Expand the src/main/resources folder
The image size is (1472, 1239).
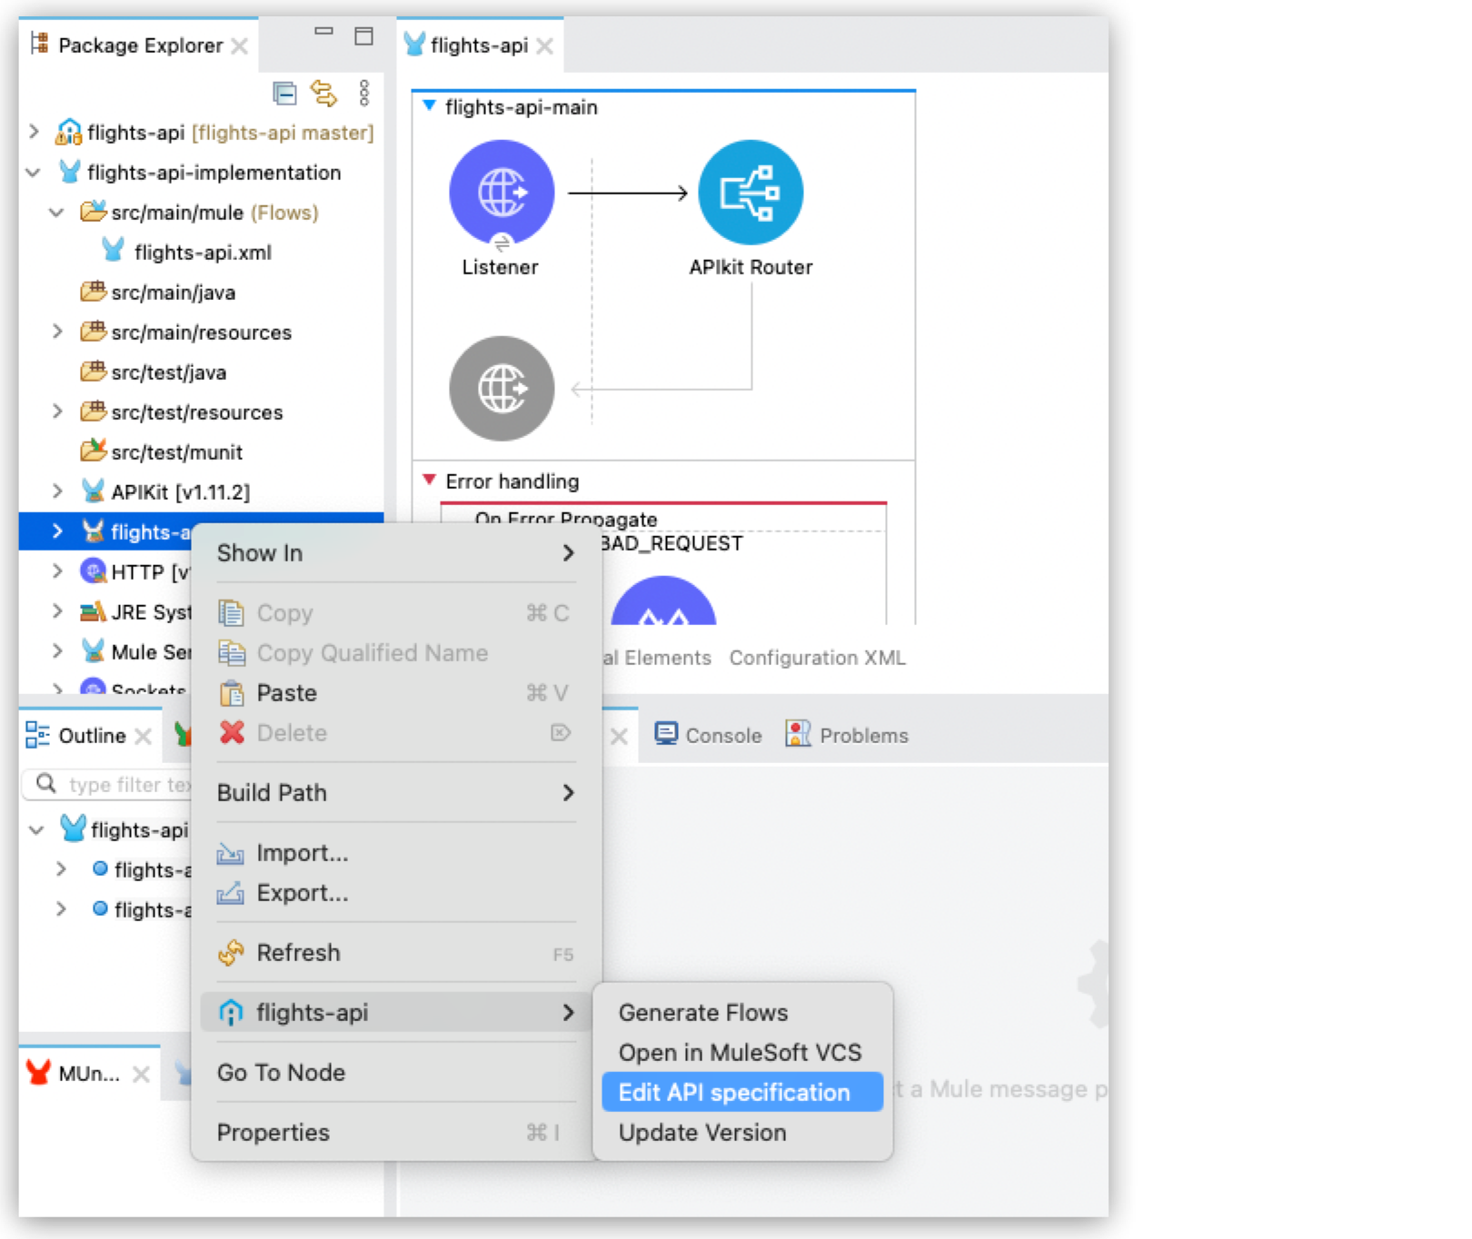(x=57, y=332)
